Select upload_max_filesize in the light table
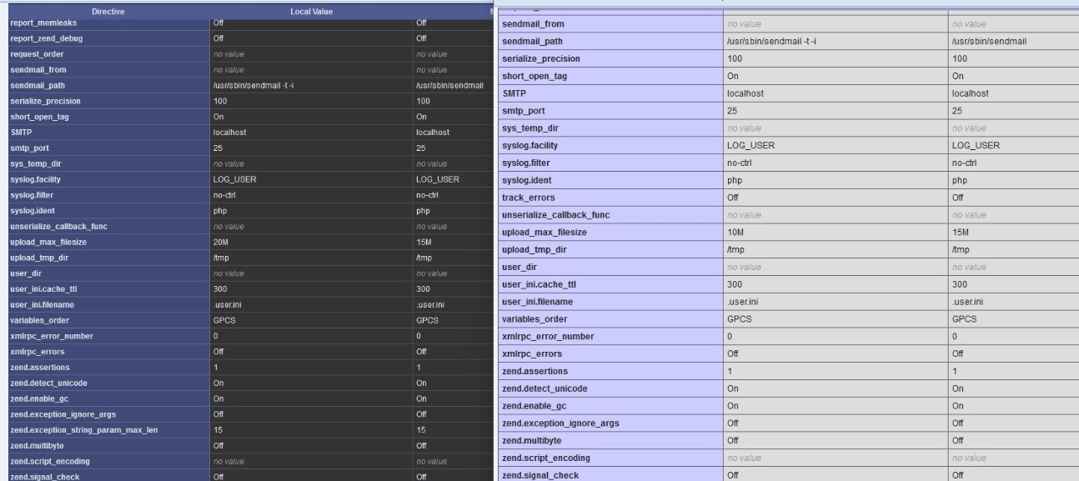This screenshot has height=481, width=1079. [545, 232]
